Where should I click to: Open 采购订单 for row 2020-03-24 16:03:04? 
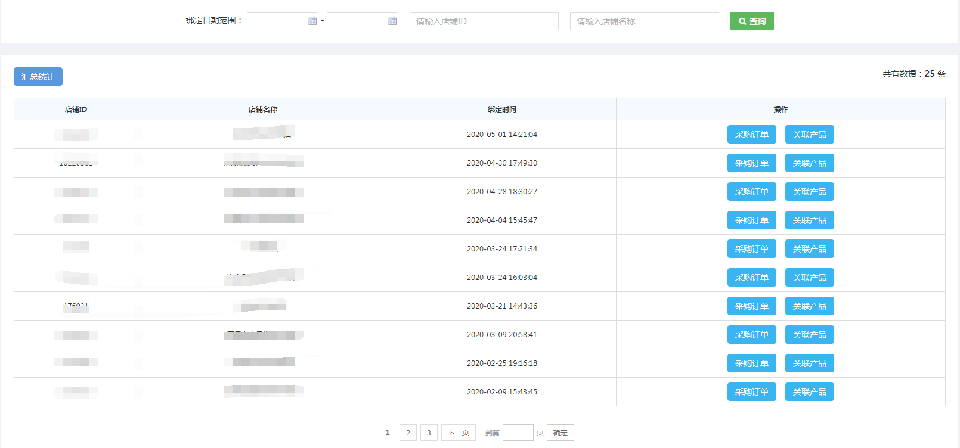point(752,278)
